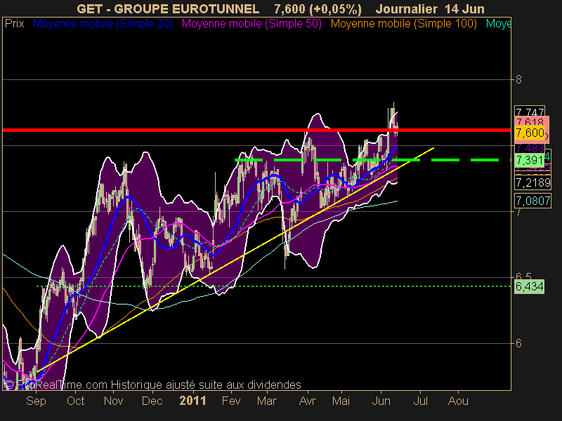Click the 7,747 upper band price tag

(x=530, y=111)
